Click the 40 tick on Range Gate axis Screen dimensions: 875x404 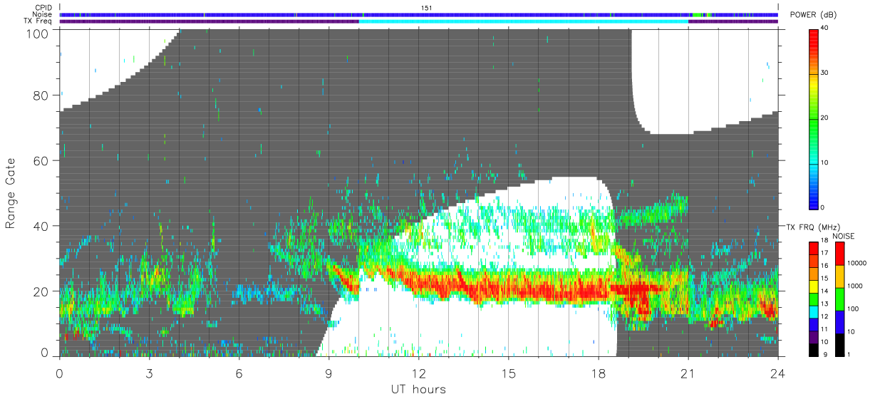coord(41,226)
